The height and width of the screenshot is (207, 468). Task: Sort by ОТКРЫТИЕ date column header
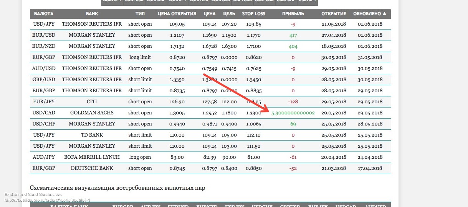[x=334, y=14]
